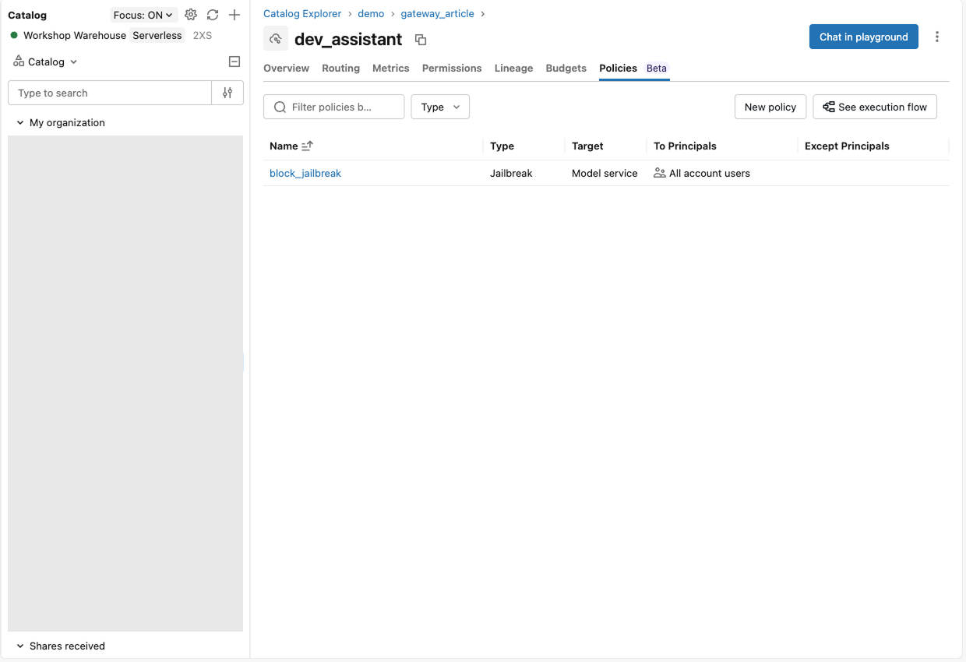Open catalog settings gear icon
Screen dimensions: 966x662
[191, 15]
